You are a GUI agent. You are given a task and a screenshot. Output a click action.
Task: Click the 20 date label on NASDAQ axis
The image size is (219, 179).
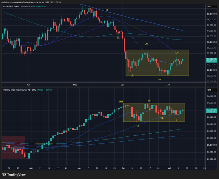pos(196,168)
